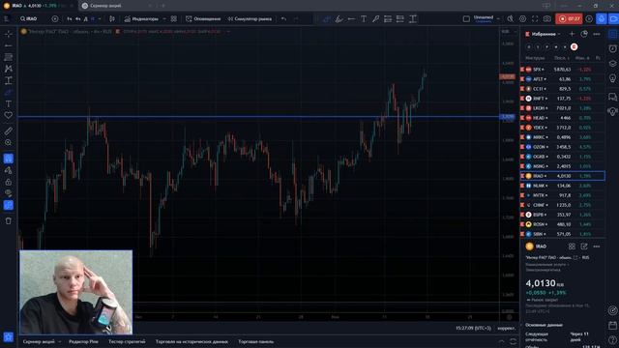Open the Fibonacci tools group in the left sidebar
Image resolution: width=619 pixels, height=348 pixels.
coord(9,57)
